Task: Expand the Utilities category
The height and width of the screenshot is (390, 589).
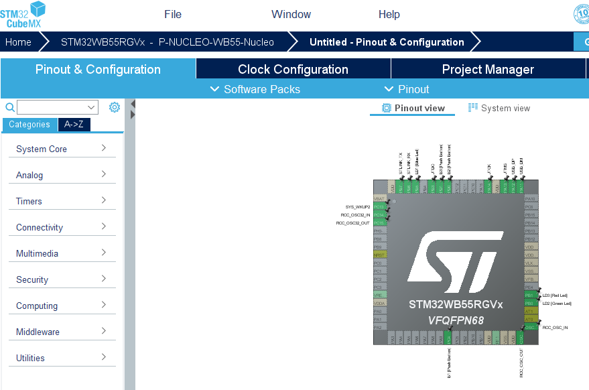Action: [x=62, y=358]
